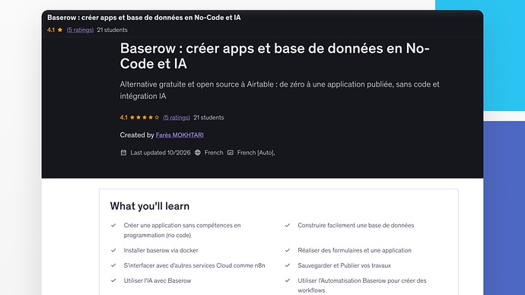Open the (5 ratings) link in sticky header
Image resolution: width=525 pixels, height=295 pixels.
(80, 30)
